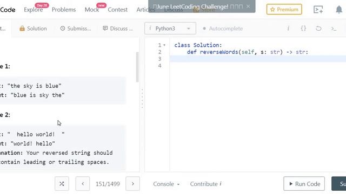Click the lock icon on Solution tab
The width and height of the screenshot is (346, 194).
pyautogui.click(x=22, y=28)
